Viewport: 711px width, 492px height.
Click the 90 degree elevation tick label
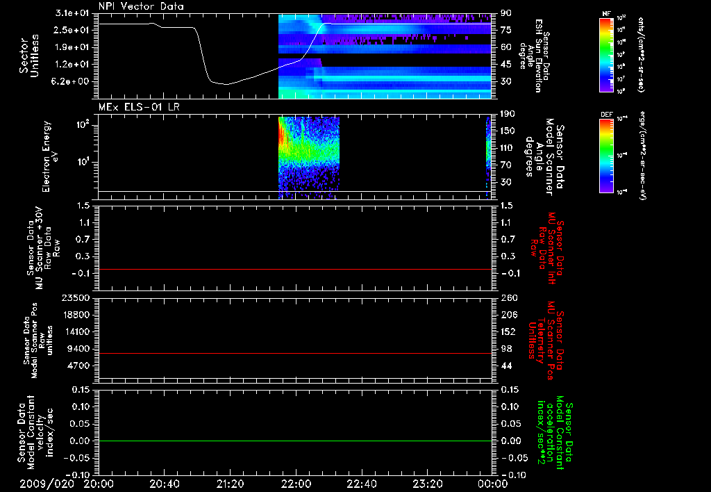tap(505, 13)
